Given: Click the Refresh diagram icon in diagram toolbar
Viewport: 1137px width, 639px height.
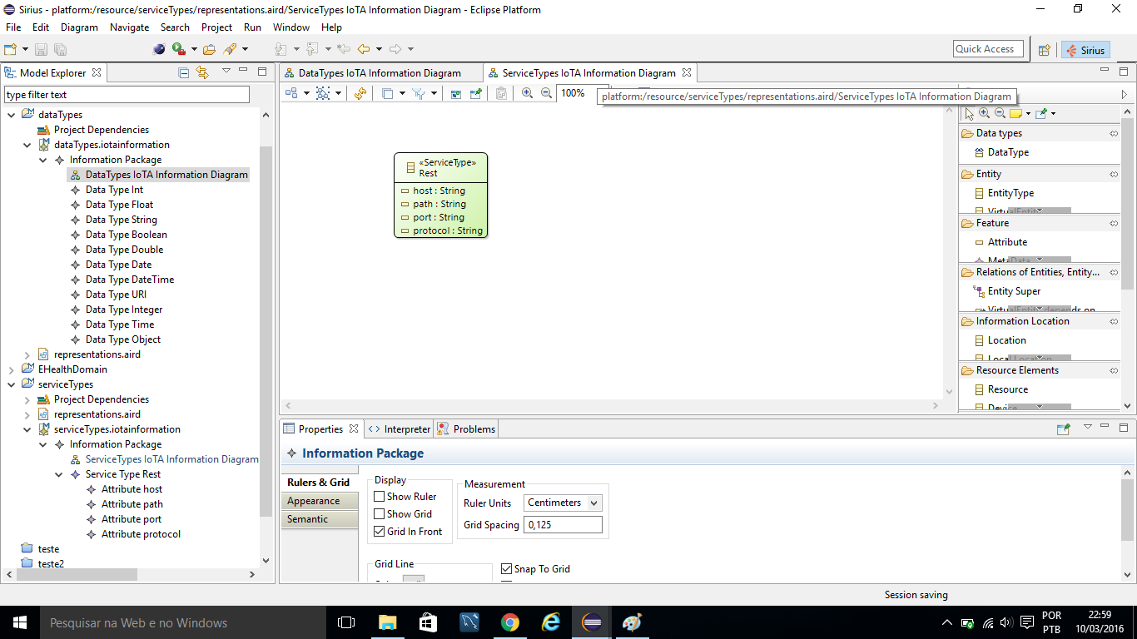Looking at the screenshot, I should pos(360,94).
